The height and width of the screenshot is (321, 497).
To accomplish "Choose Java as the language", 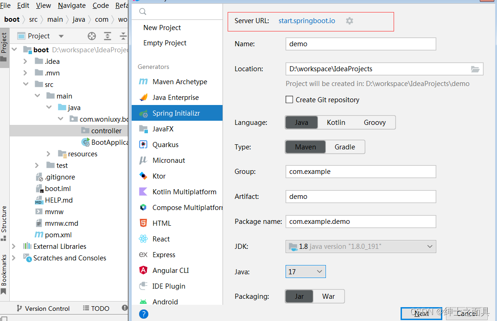I will (x=301, y=123).
